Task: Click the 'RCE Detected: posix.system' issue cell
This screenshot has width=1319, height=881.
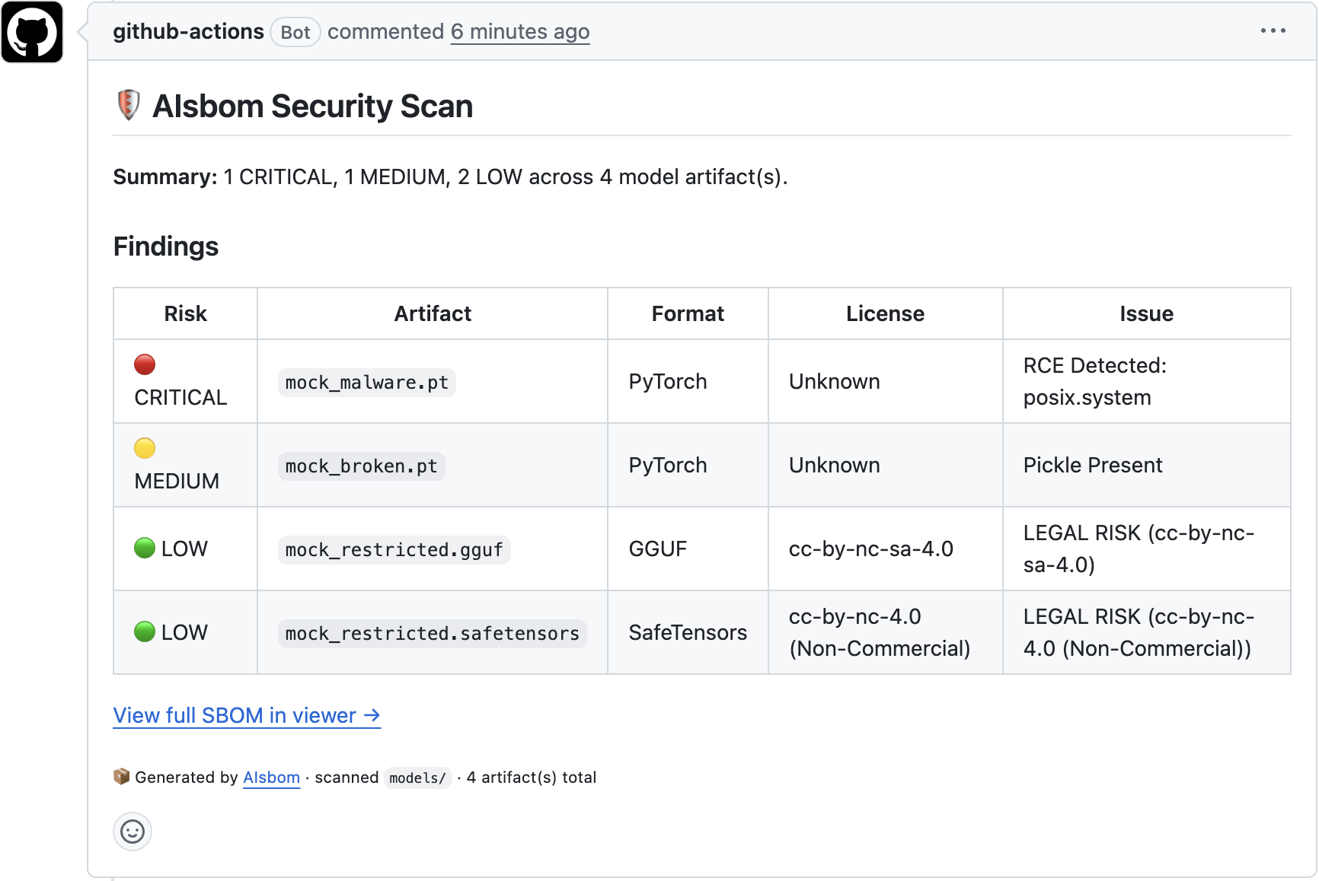Action: [x=1146, y=381]
